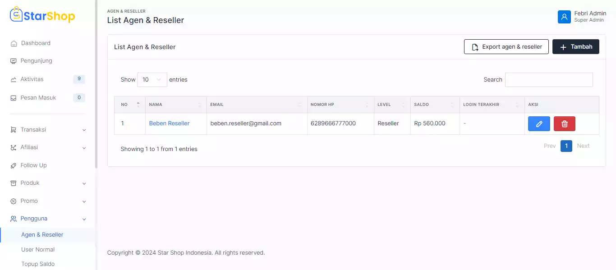Image resolution: width=616 pixels, height=270 pixels.
Task: Expand the Promo menu
Action: (x=47, y=201)
